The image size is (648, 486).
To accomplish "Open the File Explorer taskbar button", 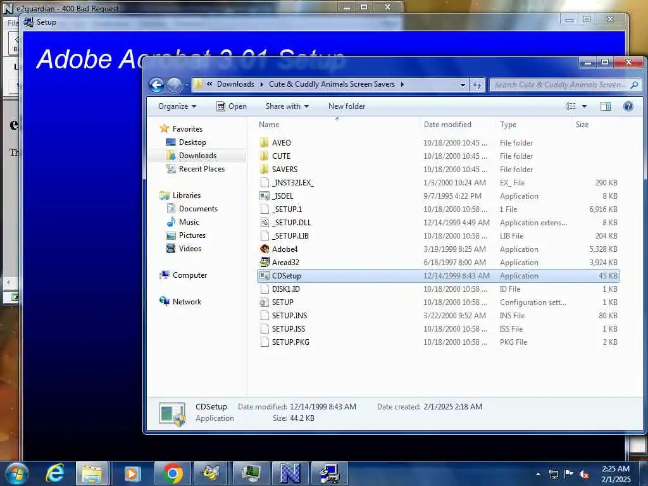I will click(x=91, y=473).
